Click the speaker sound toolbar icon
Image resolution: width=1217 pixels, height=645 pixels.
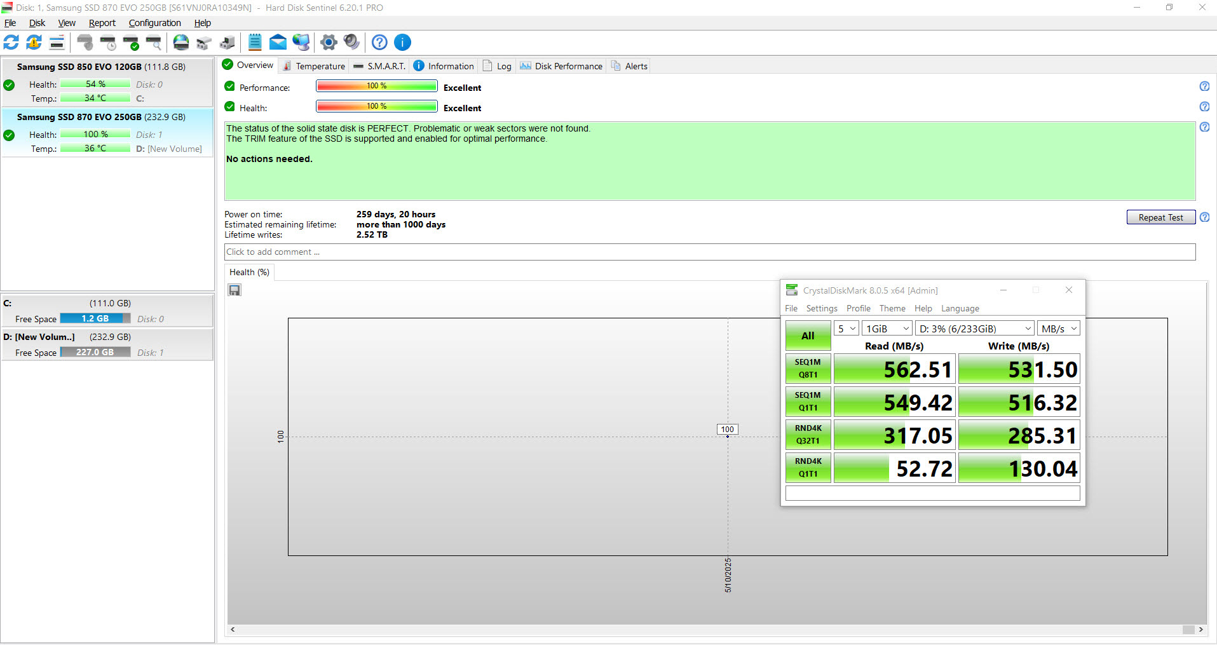(351, 43)
